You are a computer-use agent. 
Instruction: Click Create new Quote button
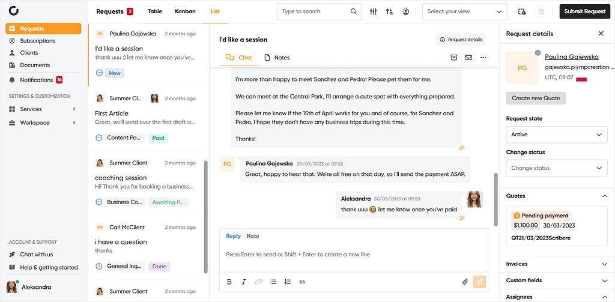coord(536,98)
